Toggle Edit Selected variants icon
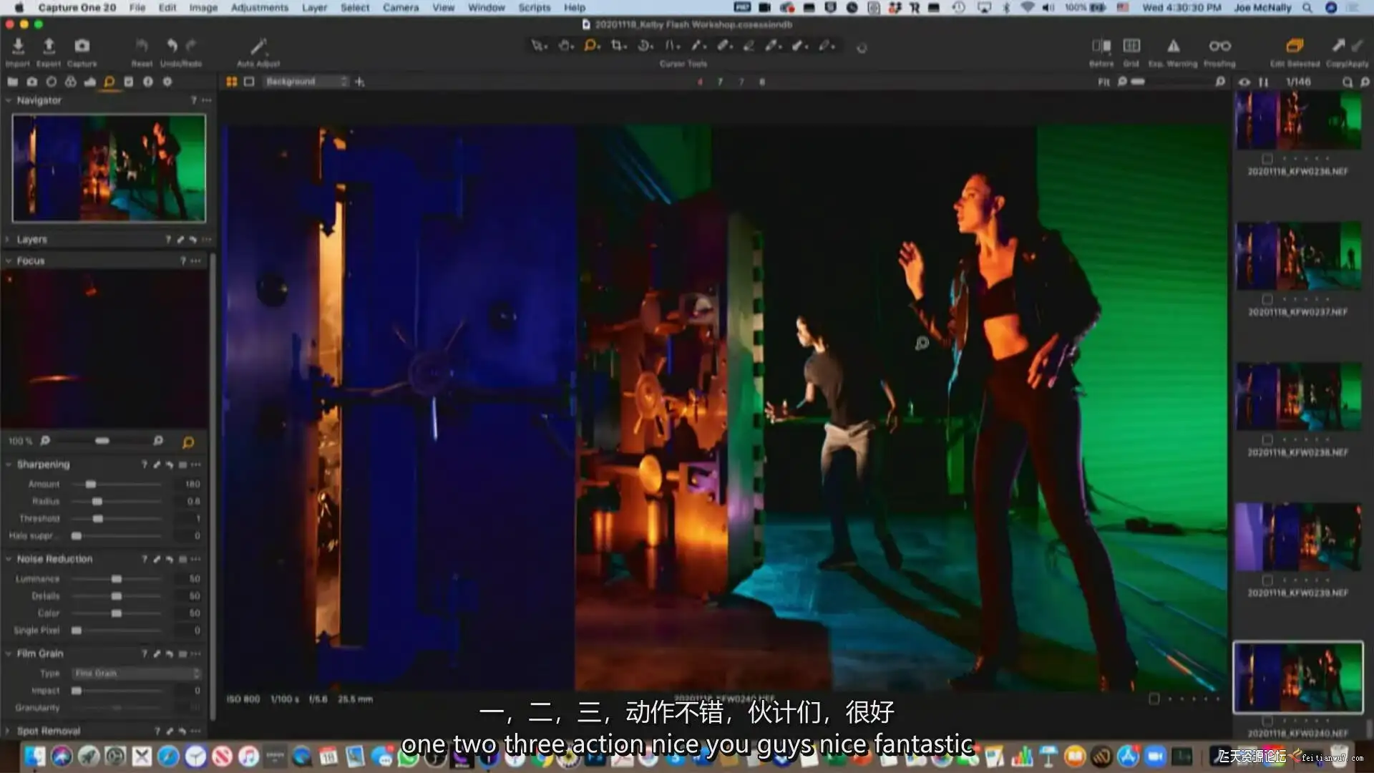Viewport: 1374px width, 773px height. click(1295, 47)
